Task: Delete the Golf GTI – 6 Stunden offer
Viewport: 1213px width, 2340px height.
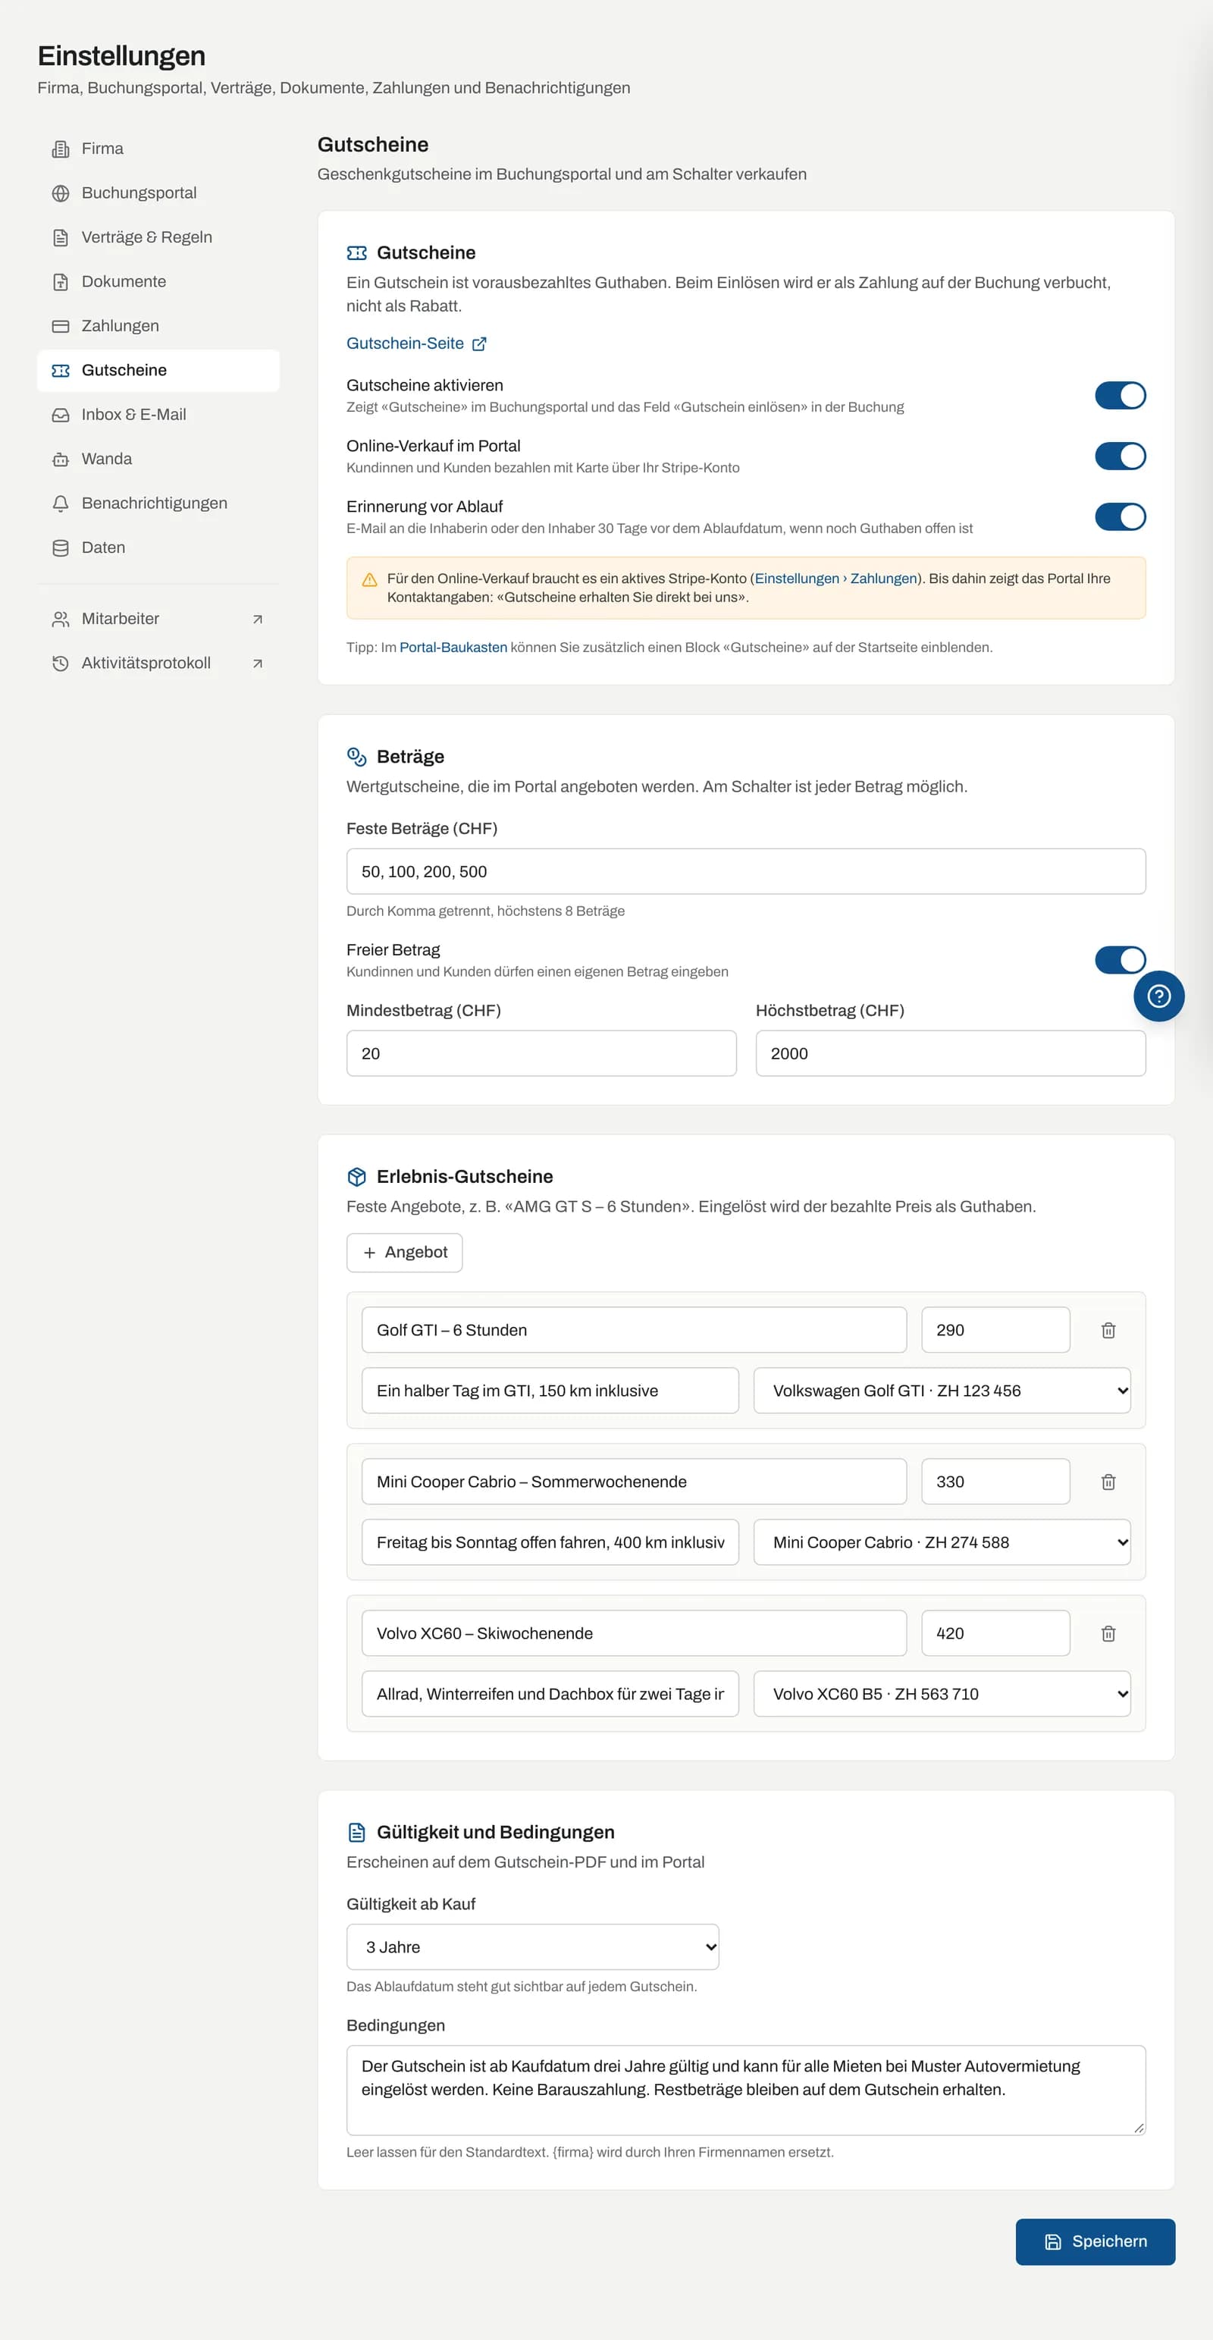Action: coord(1108,1330)
